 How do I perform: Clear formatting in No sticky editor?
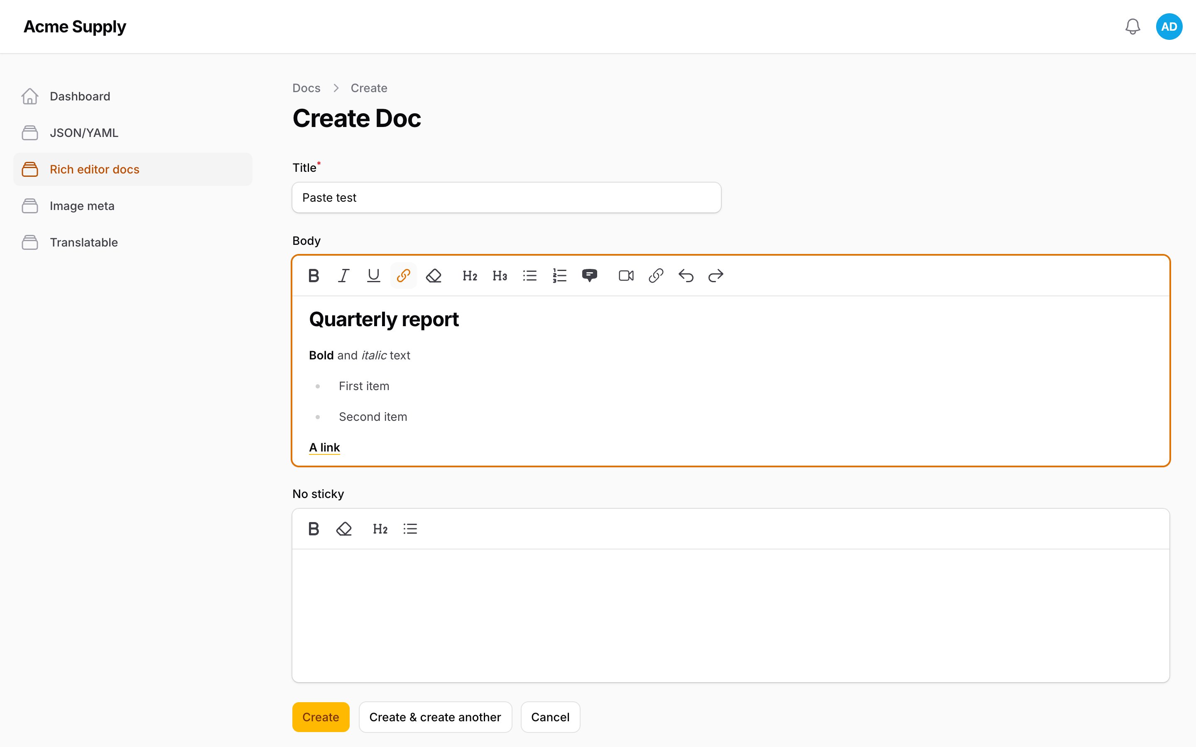coord(343,529)
